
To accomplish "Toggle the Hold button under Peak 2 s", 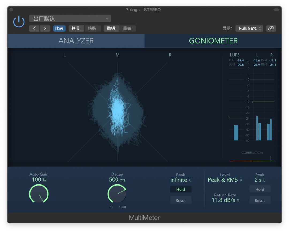I will coord(260,189).
